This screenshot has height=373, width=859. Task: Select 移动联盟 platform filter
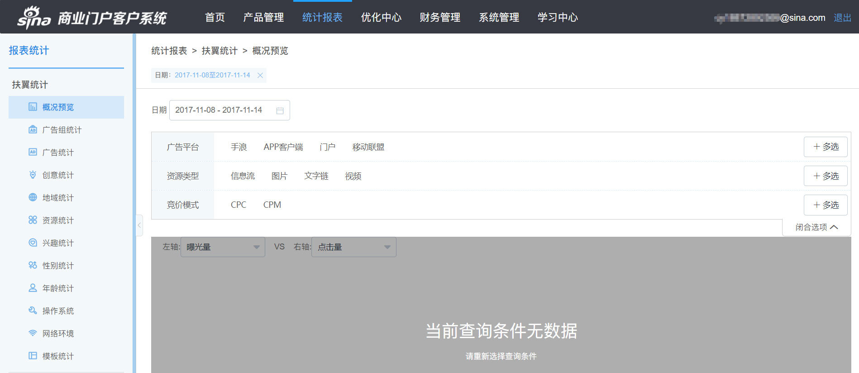click(368, 147)
